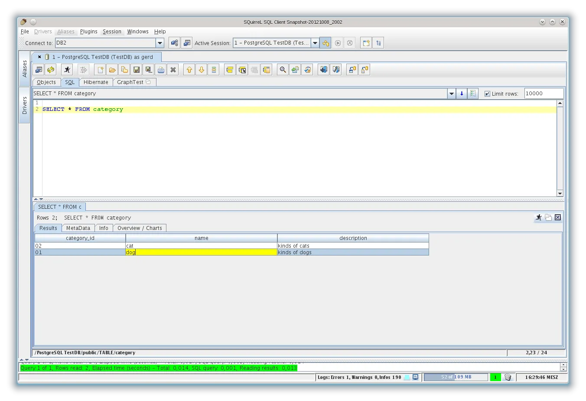Rerun the query from the results panel icon
The width and height of the screenshot is (586, 401).
point(538,217)
